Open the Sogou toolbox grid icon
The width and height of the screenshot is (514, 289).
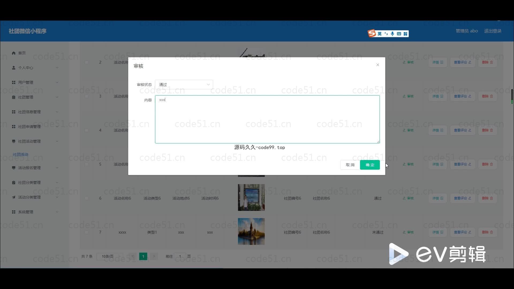coord(405,34)
